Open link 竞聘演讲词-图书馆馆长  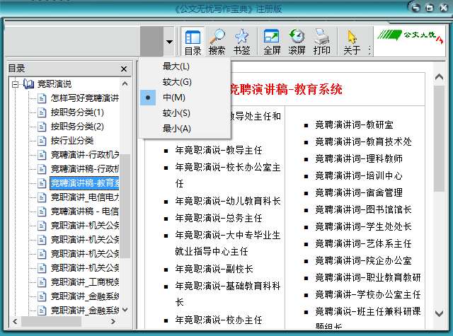(363, 209)
